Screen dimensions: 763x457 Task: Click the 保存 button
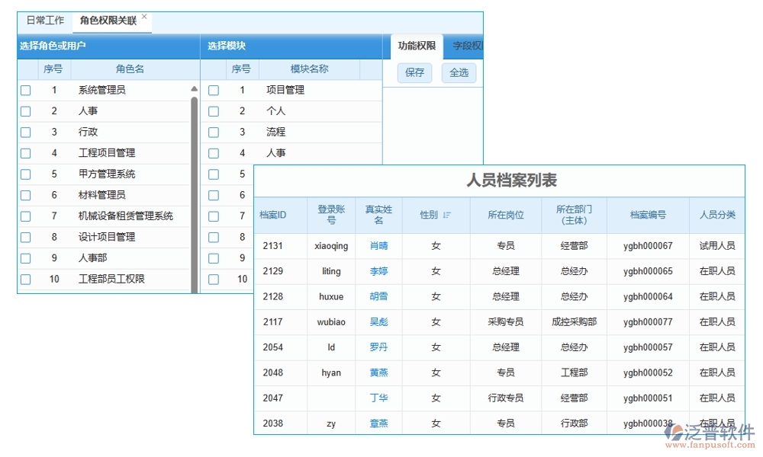[414, 73]
